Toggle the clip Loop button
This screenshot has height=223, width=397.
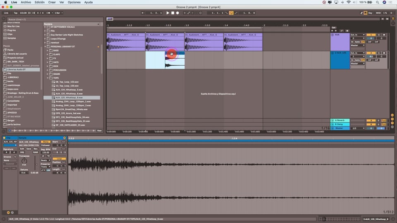click(x=59, y=159)
